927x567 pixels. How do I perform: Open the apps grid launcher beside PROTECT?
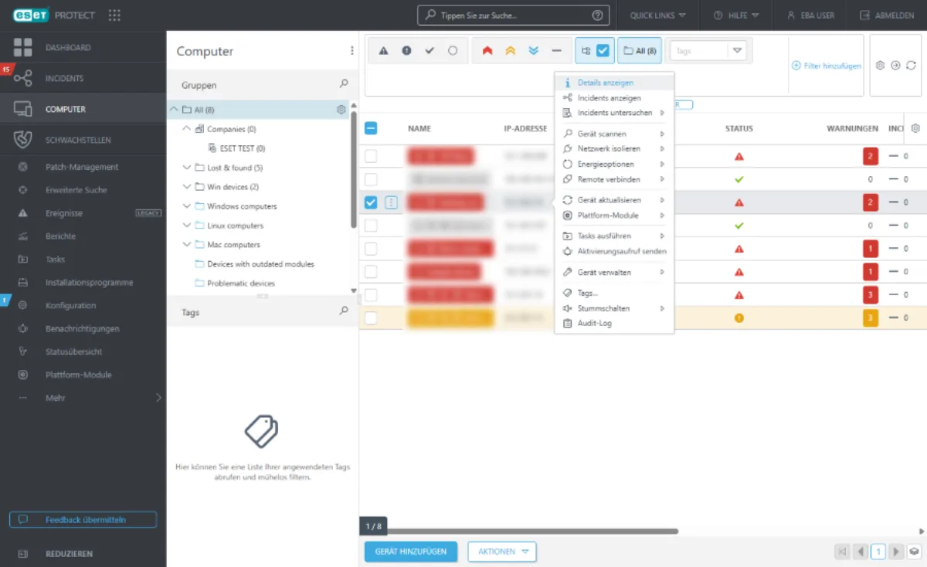click(x=114, y=15)
